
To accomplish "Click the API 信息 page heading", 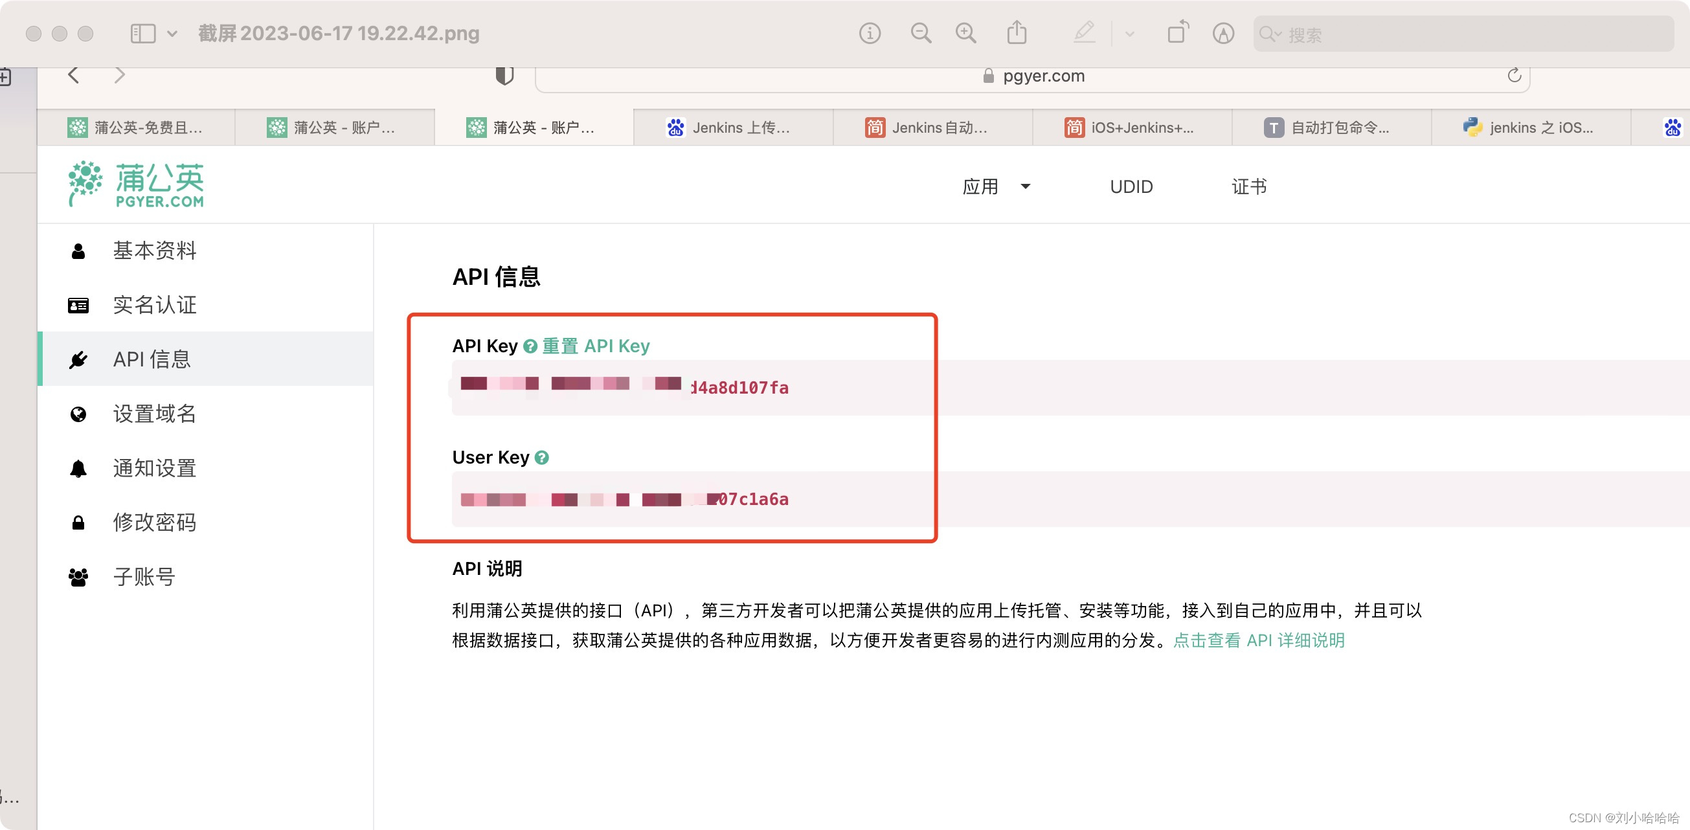I will click(496, 277).
